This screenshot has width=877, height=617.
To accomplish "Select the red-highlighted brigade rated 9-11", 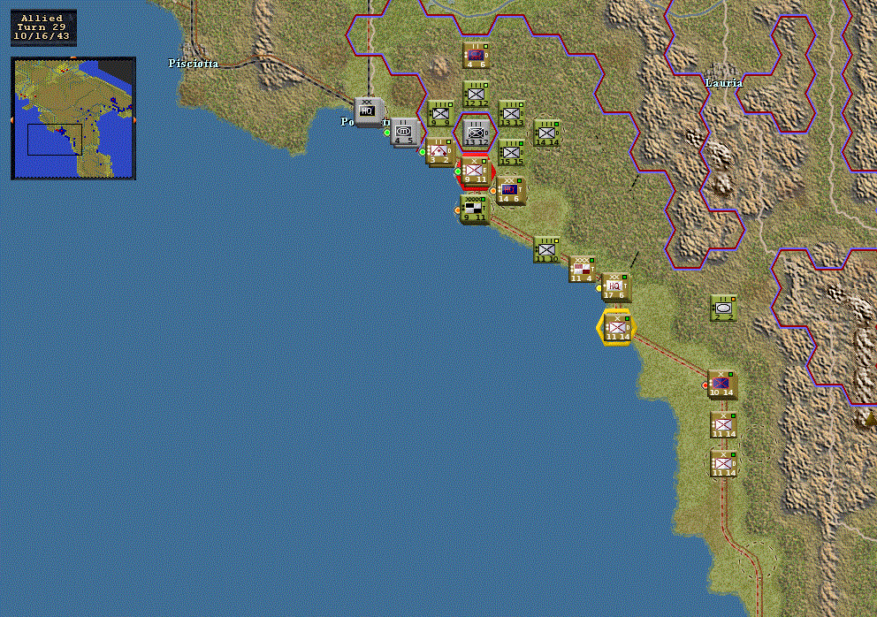I will [x=475, y=171].
